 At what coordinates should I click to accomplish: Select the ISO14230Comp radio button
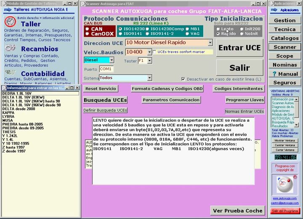[147, 29]
